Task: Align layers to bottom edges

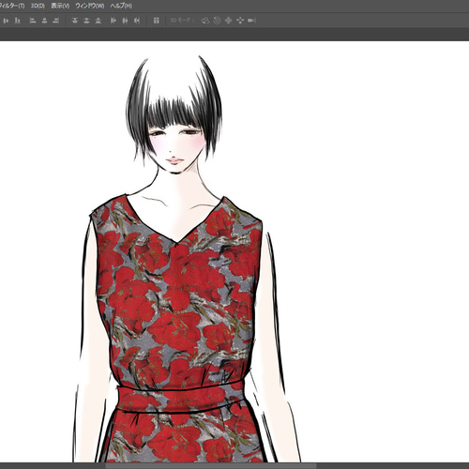Action: [x=18, y=21]
